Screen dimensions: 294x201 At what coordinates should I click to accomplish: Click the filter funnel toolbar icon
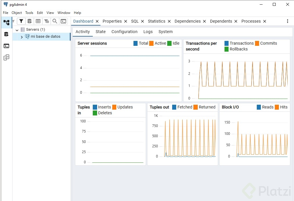21,21
